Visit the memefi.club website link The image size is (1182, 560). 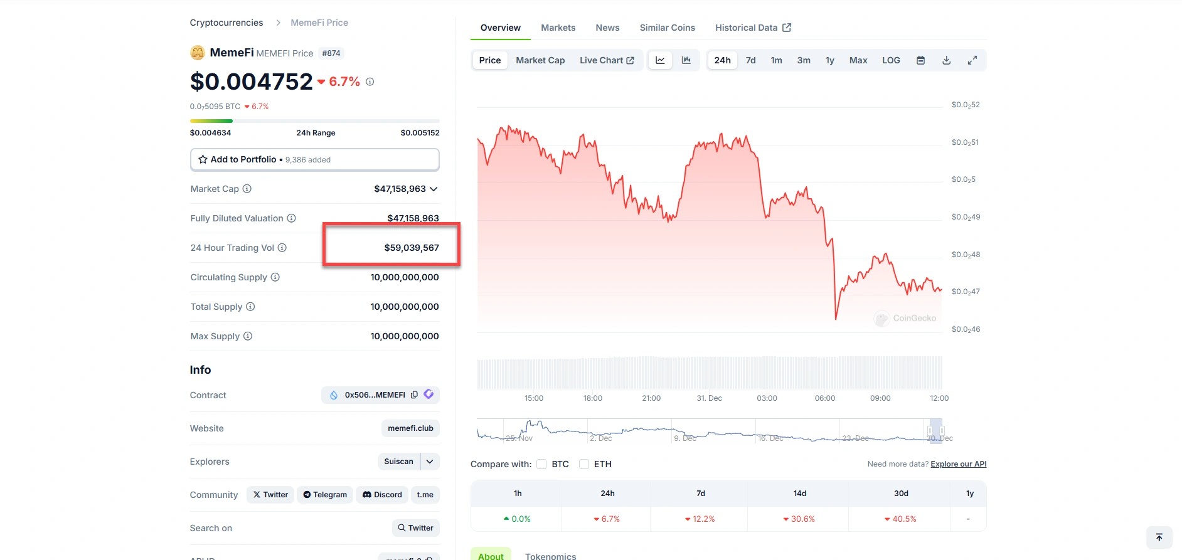pyautogui.click(x=410, y=428)
